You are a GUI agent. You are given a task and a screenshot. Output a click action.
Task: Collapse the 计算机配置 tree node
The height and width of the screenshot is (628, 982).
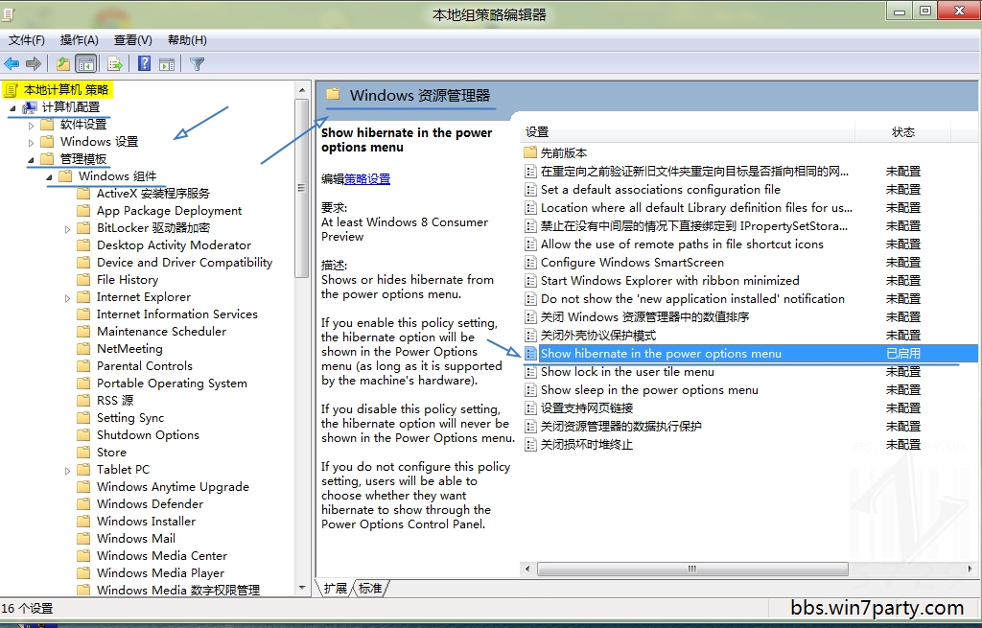[x=12, y=107]
